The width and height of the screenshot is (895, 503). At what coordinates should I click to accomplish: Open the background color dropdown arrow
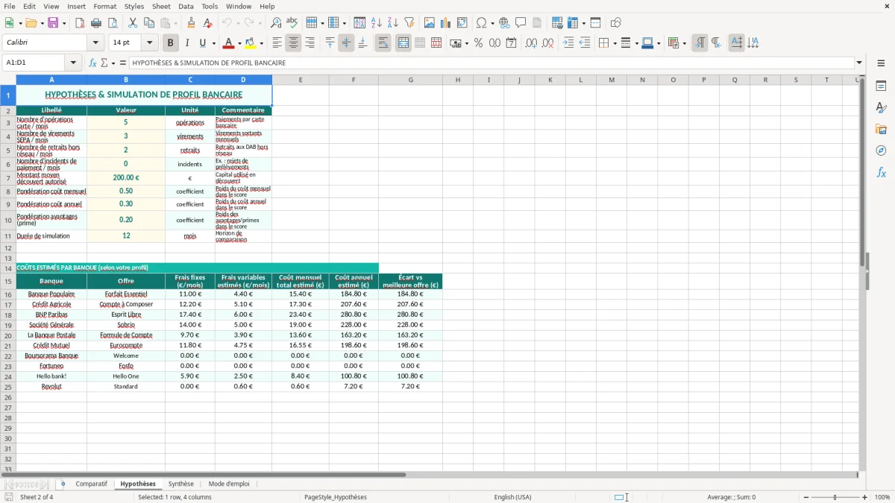point(261,43)
